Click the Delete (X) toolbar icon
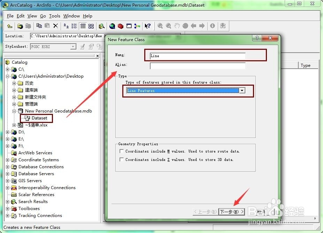 (x=55, y=26)
